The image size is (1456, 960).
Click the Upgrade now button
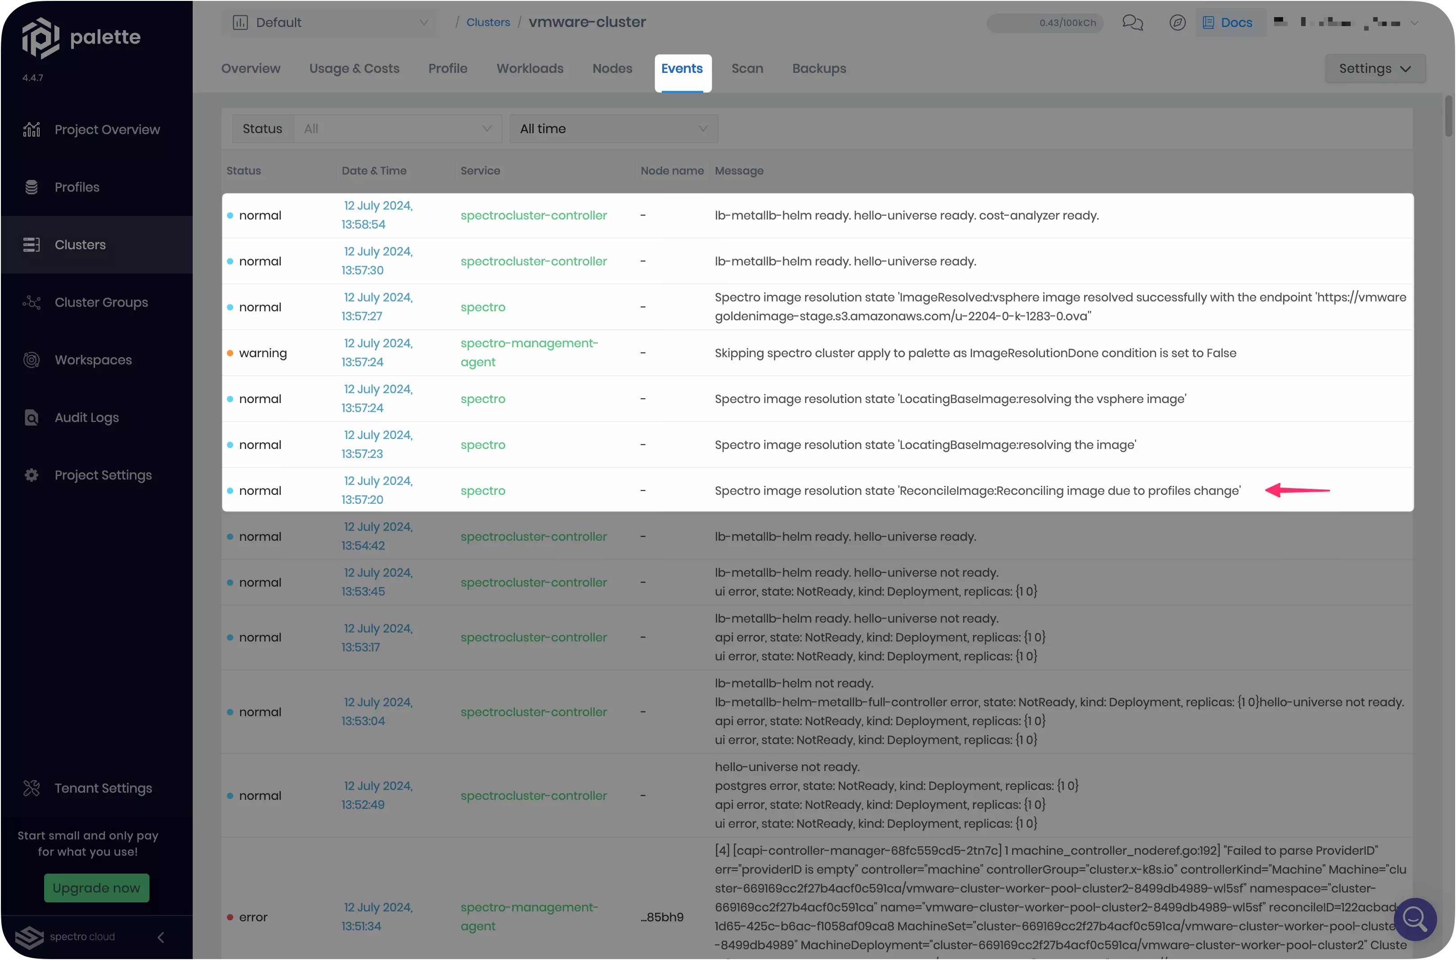[96, 888]
